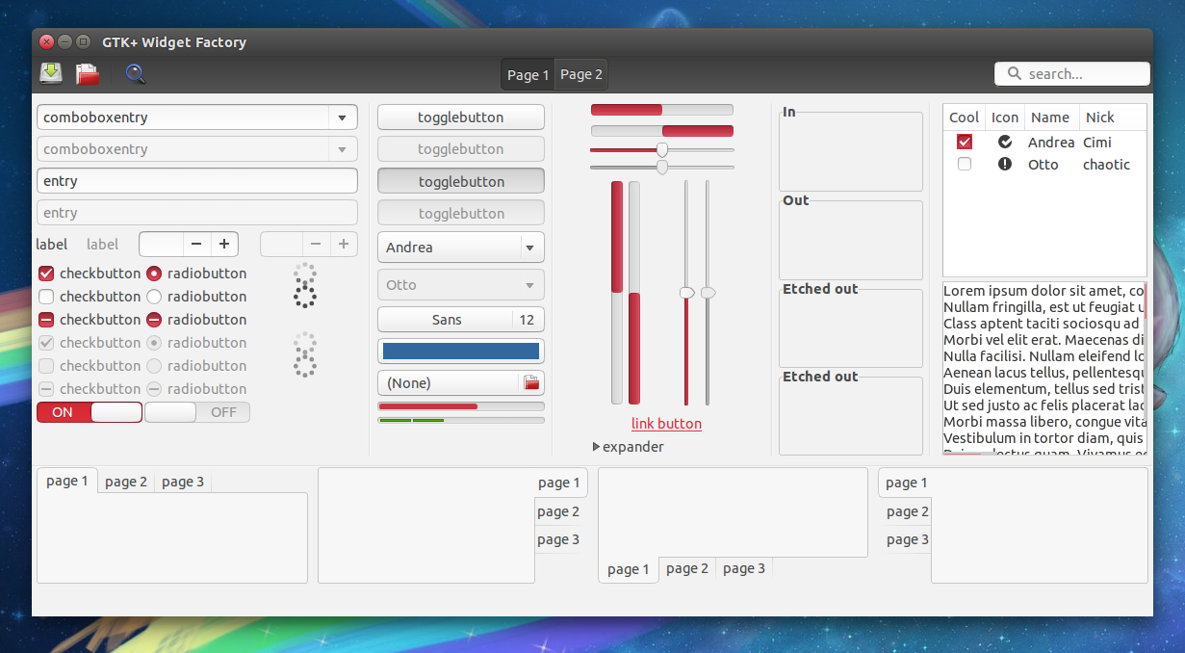This screenshot has height=653, width=1185.
Task: Select the empty second radiobutton
Action: tap(153, 296)
